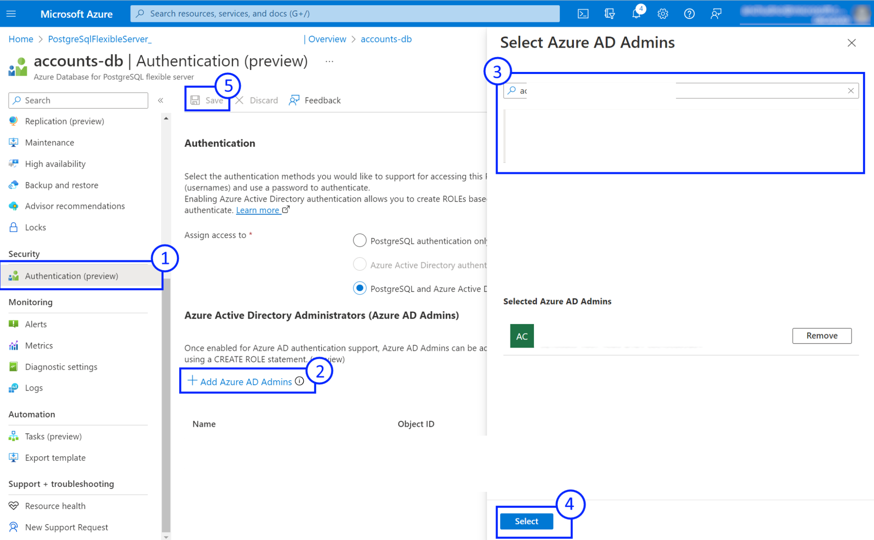Image resolution: width=874 pixels, height=540 pixels.
Task: Click Discard to cancel authentication changes
Action: coord(258,100)
